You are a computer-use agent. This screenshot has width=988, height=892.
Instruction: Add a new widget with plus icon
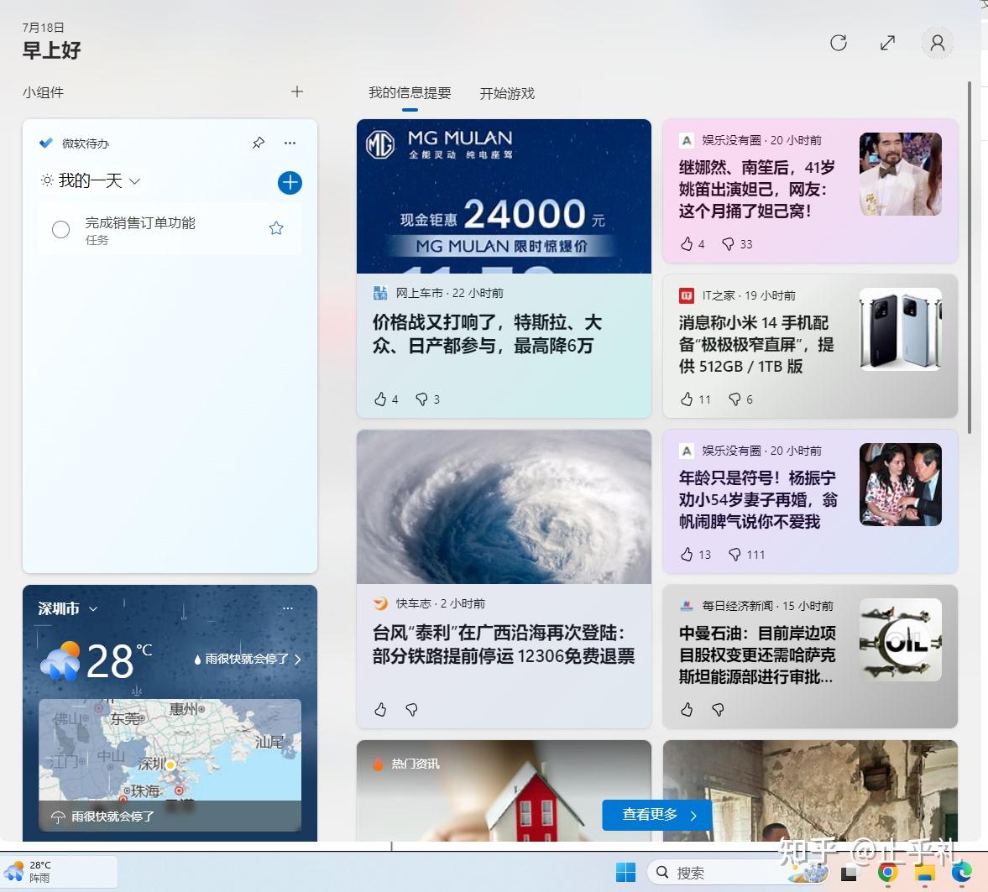click(297, 92)
